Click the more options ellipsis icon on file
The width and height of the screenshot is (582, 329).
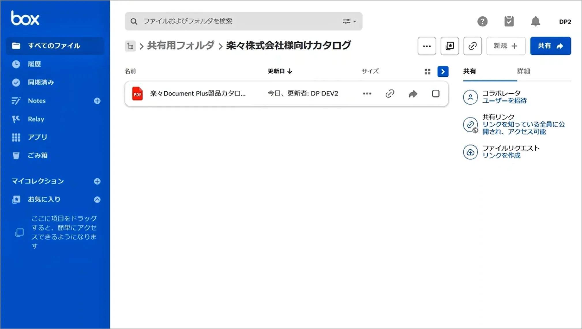tap(367, 93)
